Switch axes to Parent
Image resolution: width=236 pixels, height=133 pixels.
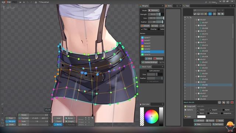[58, 122]
